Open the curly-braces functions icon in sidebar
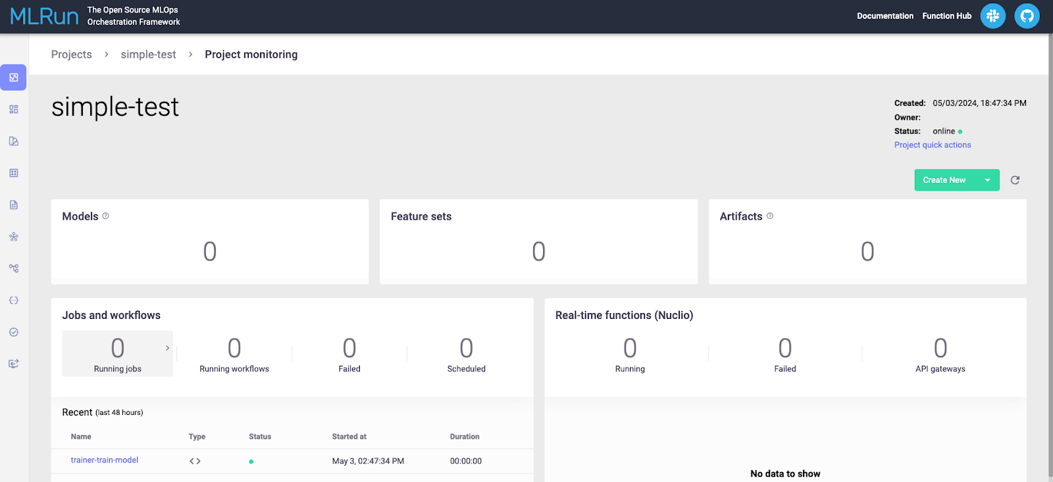Image resolution: width=1053 pixels, height=482 pixels. coord(14,301)
